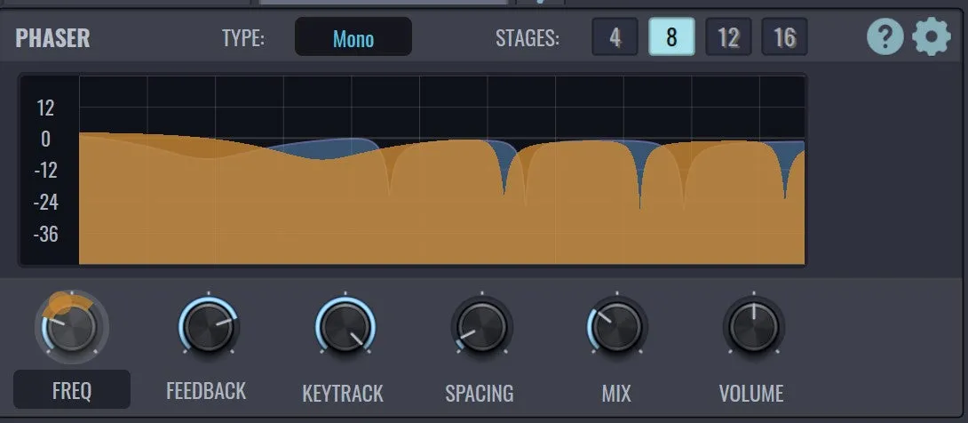Click the 12 dB axis label
The image size is (968, 423).
click(x=45, y=108)
